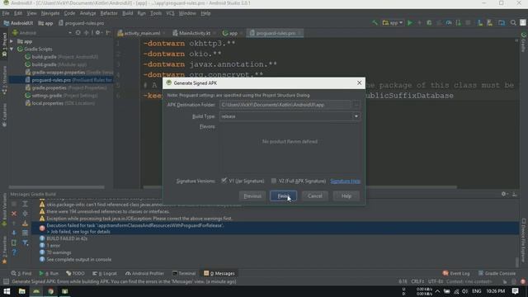528x297 pixels.
Task: Click the Make Project hammer icon
Action: pos(375,23)
